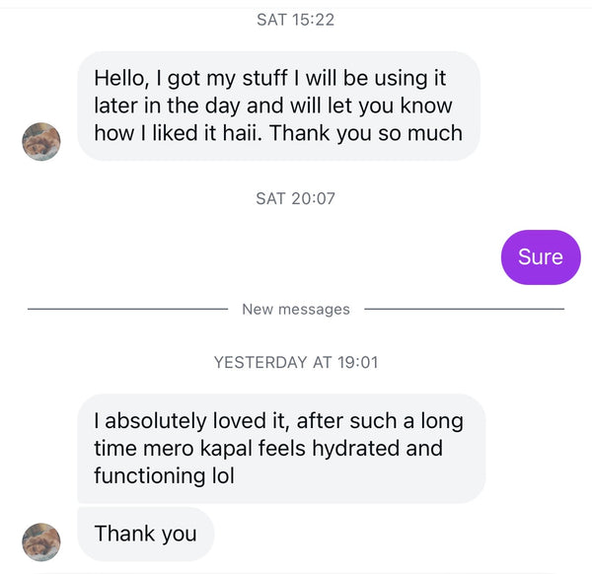Click the "New messages" divider label
The height and width of the screenshot is (574, 592).
[x=296, y=310]
